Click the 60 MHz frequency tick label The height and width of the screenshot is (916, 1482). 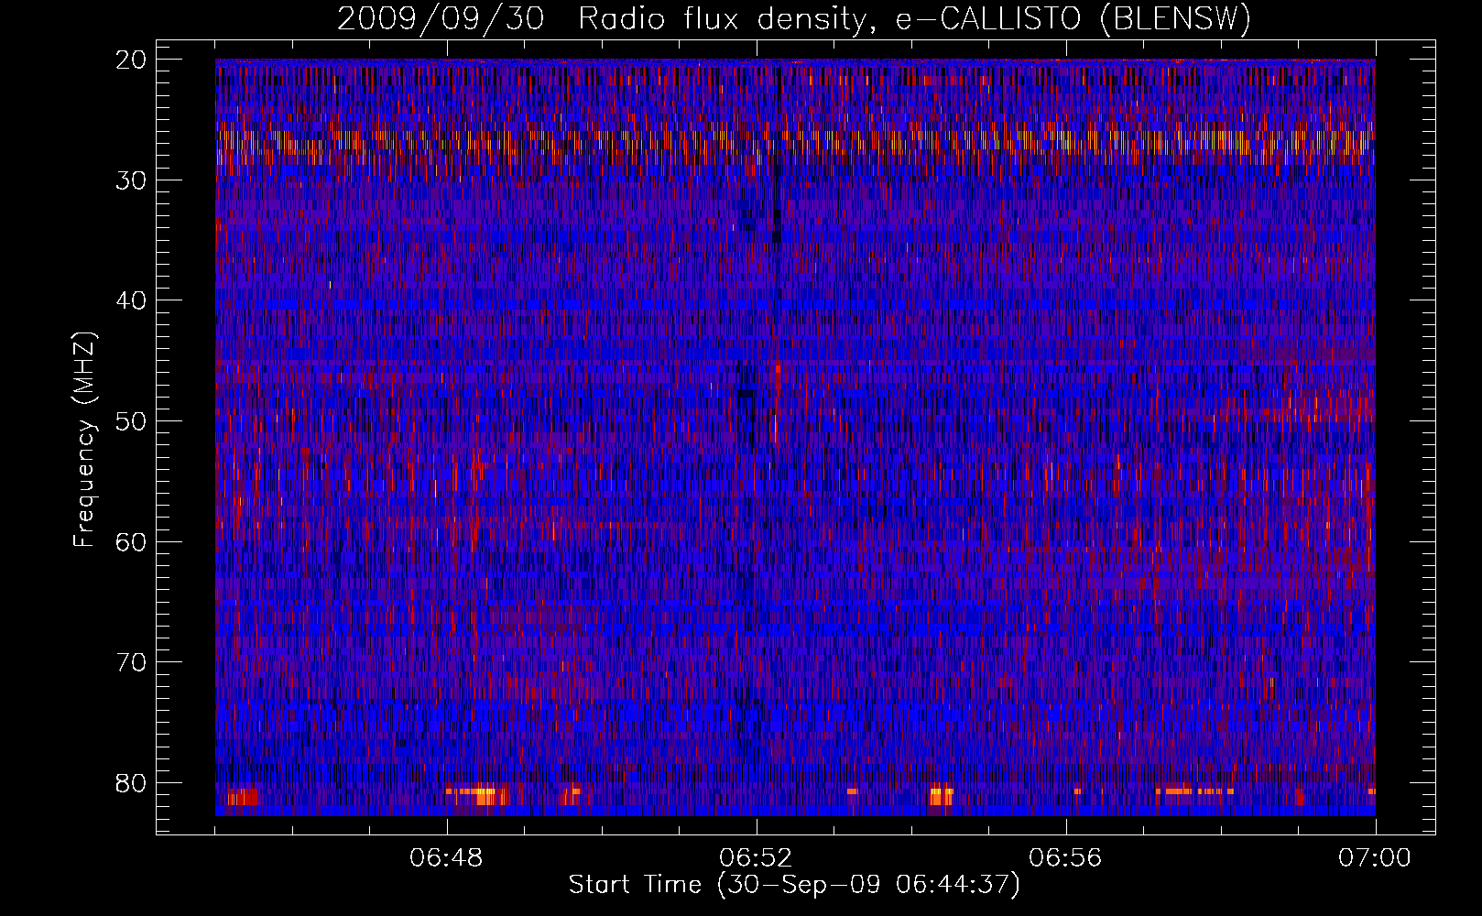click(132, 541)
